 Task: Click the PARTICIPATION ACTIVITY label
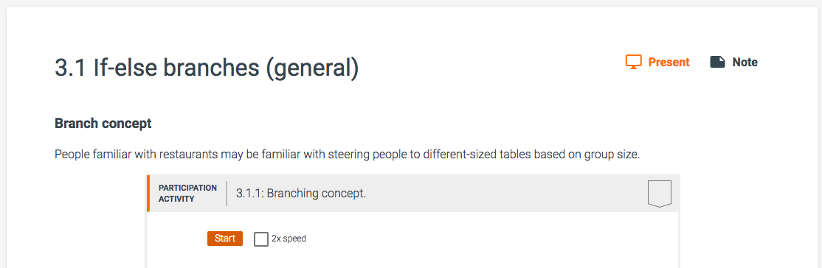coord(187,193)
